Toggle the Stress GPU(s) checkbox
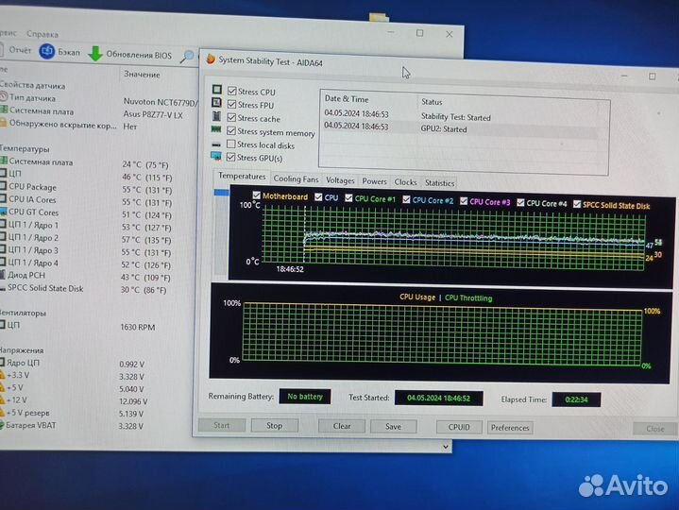Image resolution: width=679 pixels, height=510 pixels. (x=230, y=157)
